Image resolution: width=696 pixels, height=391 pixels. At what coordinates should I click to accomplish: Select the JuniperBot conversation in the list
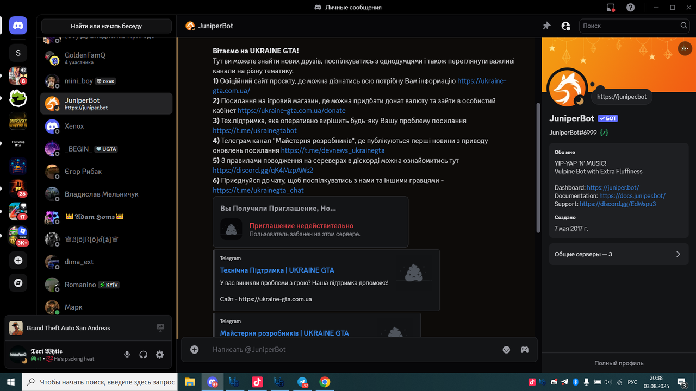point(107,103)
